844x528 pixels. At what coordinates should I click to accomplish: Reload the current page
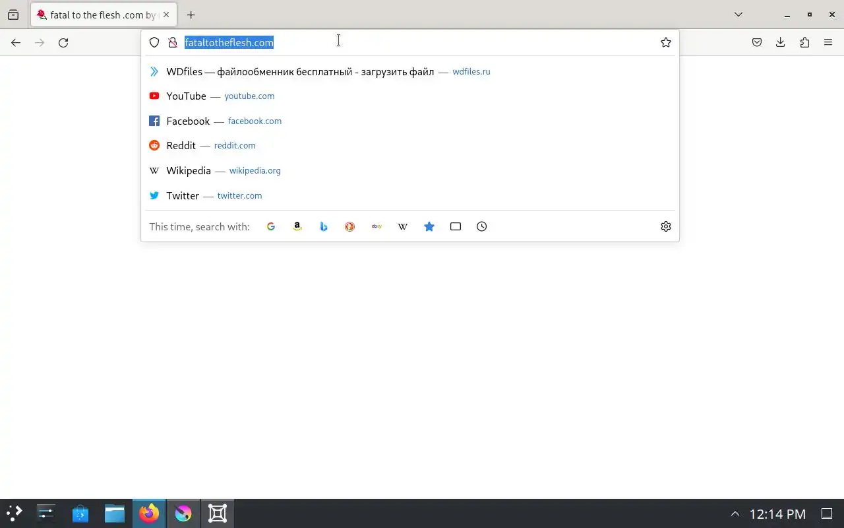tap(63, 42)
